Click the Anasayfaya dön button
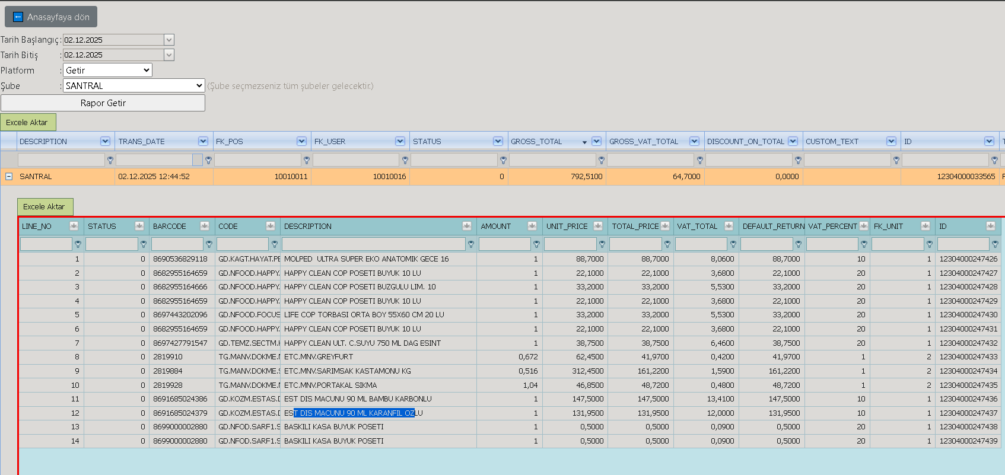 pyautogui.click(x=51, y=17)
